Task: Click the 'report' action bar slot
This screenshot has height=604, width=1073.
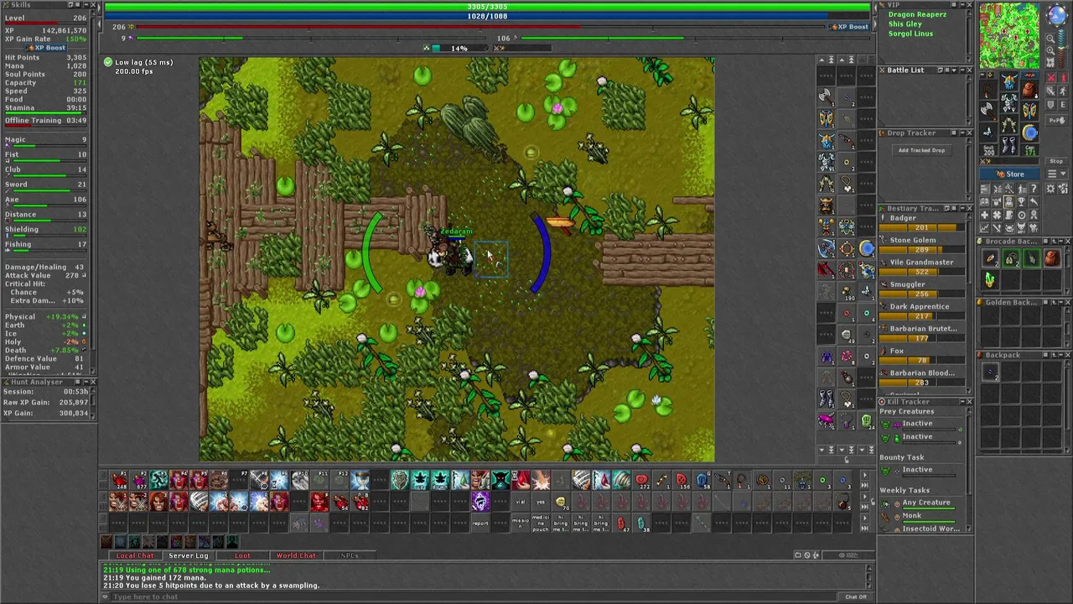Action: pos(479,522)
